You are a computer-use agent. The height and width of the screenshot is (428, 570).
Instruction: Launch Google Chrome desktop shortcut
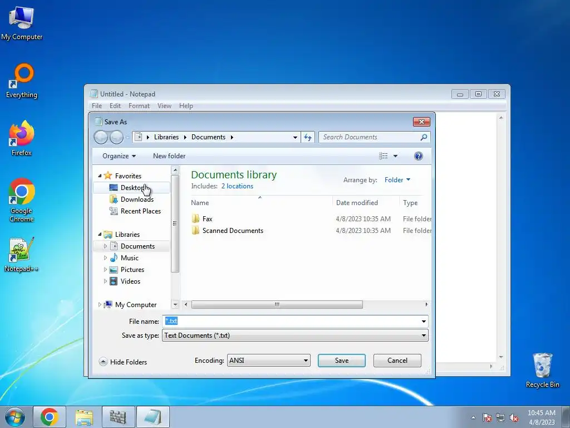click(x=22, y=200)
